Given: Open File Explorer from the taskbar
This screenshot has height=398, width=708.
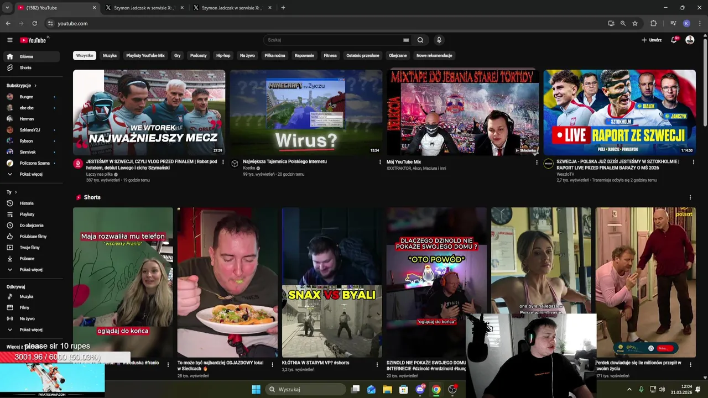Looking at the screenshot, I should pos(387,389).
